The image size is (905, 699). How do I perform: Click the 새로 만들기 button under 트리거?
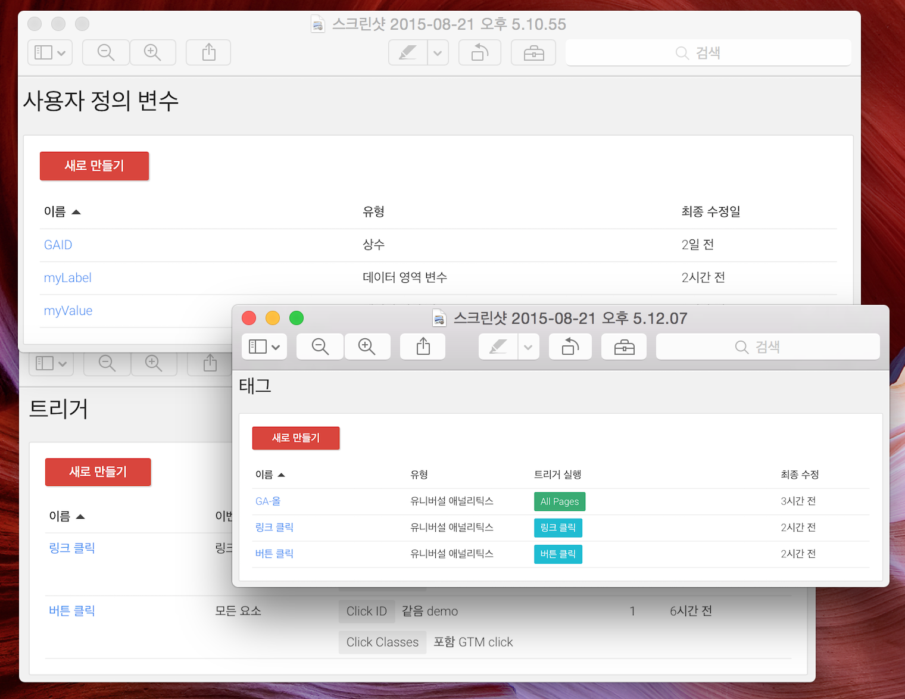98,472
